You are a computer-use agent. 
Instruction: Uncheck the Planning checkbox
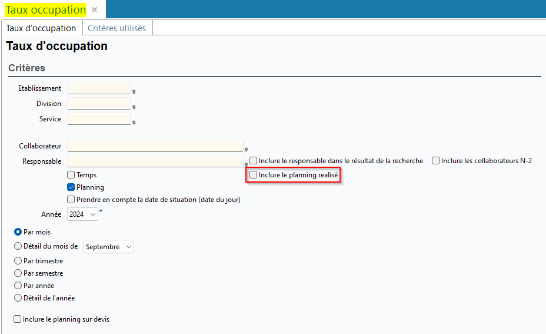click(71, 187)
